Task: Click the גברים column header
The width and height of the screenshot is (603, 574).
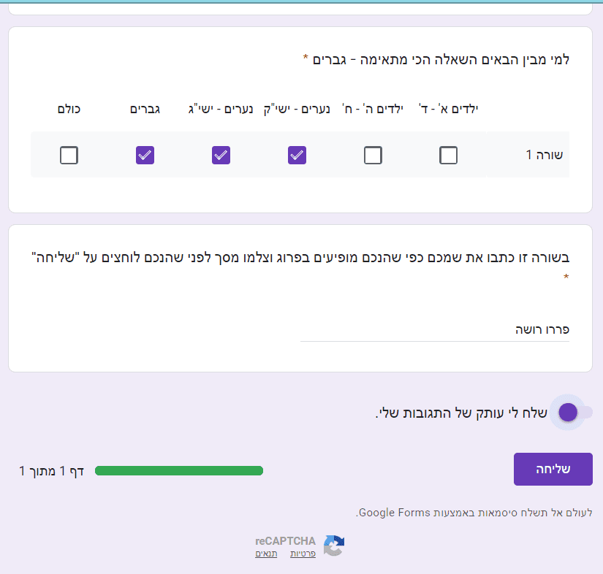Action: 145,107
